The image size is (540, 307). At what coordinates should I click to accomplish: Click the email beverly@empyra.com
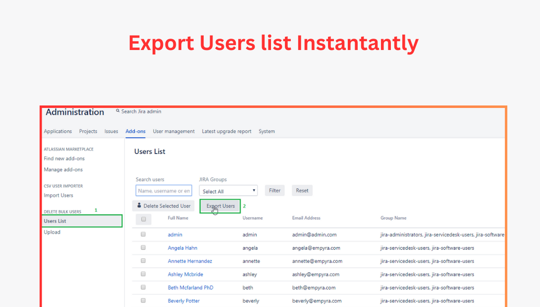click(x=317, y=301)
